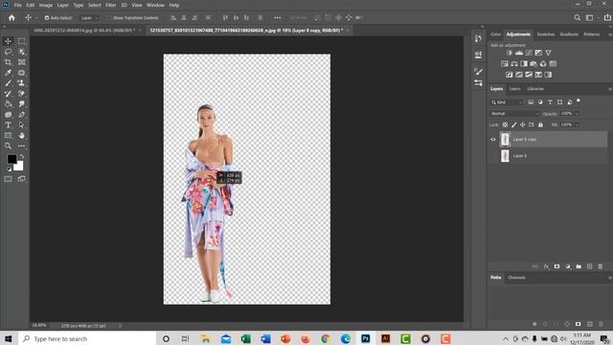Switch to first document tab
This screenshot has width=613, height=345.
coord(84,30)
